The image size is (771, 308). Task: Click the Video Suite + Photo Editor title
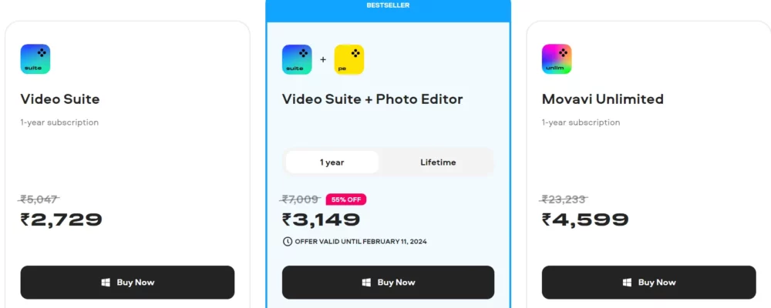[x=372, y=99]
